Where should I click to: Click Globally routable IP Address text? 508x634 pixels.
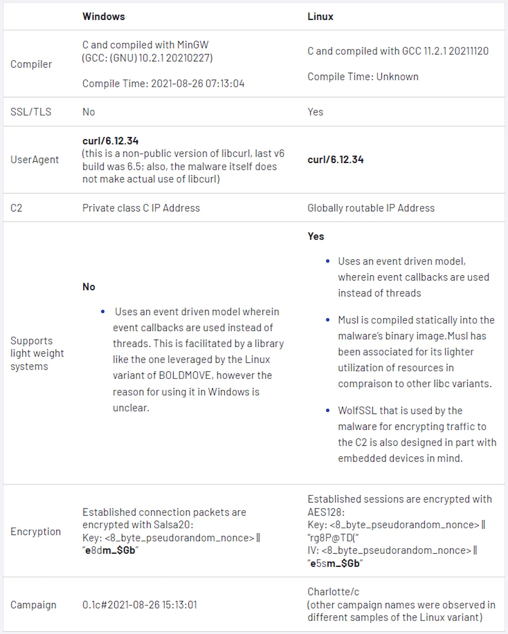371,208
